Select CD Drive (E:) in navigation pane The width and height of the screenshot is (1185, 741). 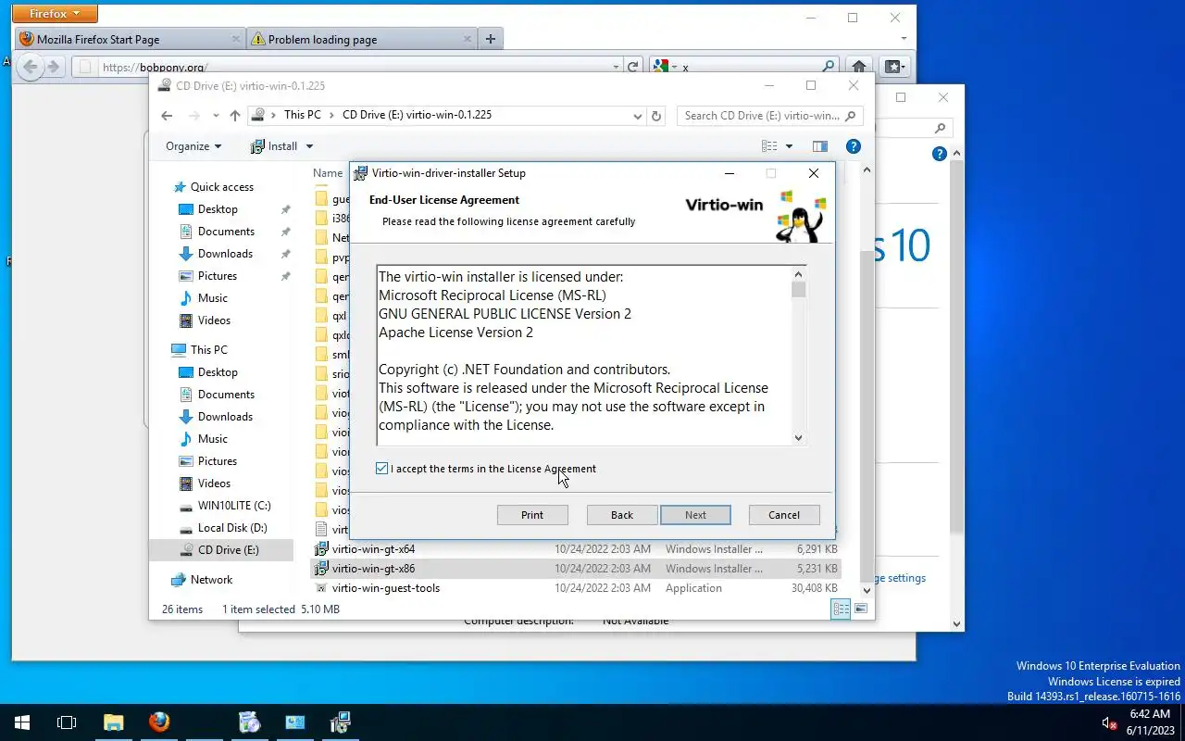pos(221,550)
